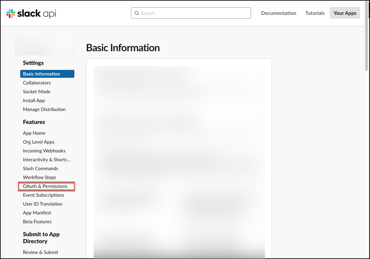Open Event Subscriptions settings

[43, 195]
